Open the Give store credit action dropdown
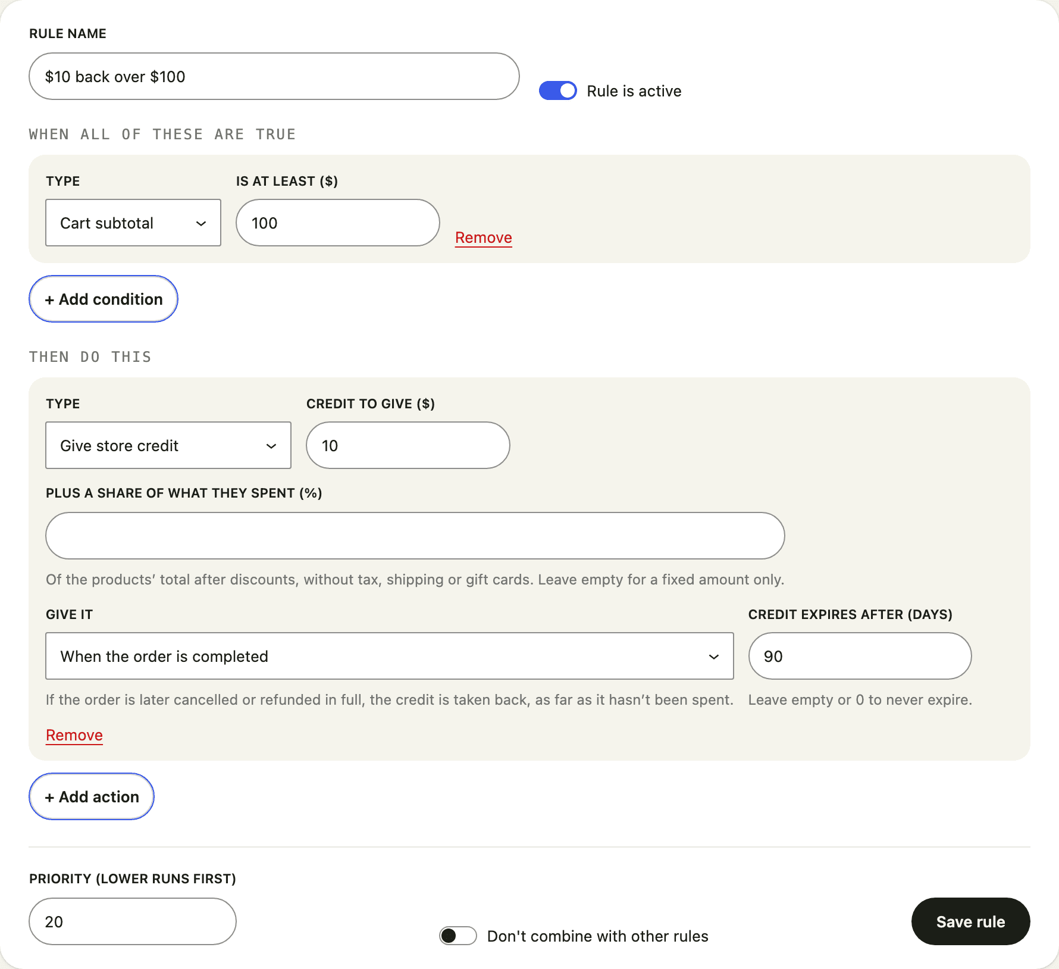 (x=168, y=445)
